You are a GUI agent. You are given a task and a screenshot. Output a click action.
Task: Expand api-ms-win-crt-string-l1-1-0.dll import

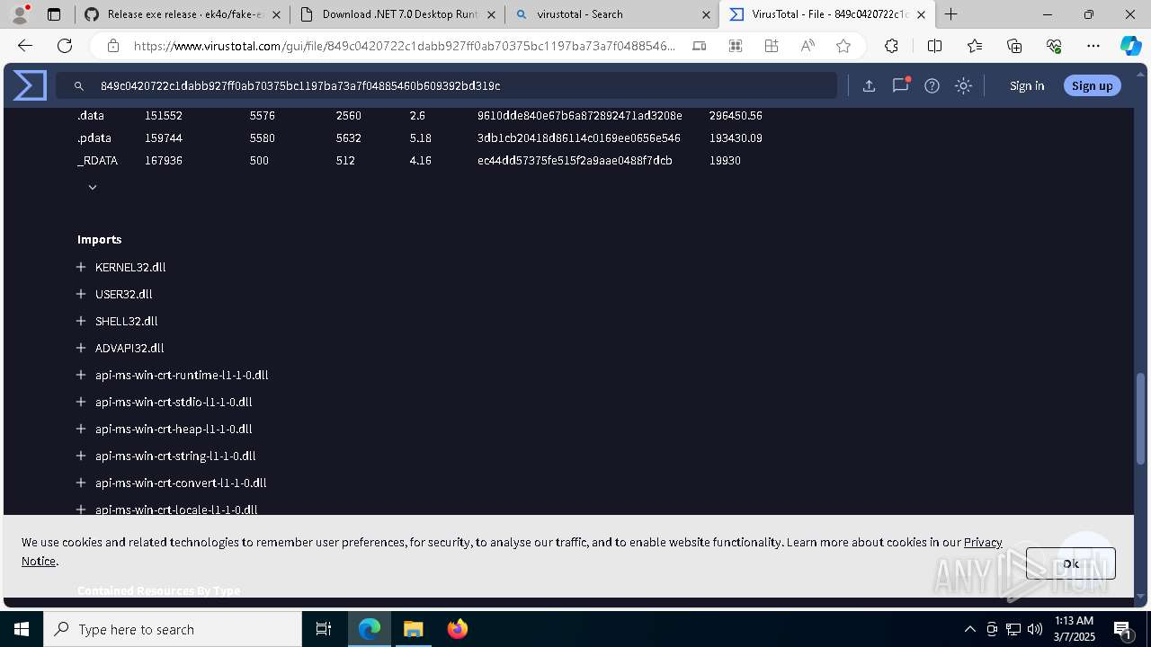pyautogui.click(x=81, y=456)
